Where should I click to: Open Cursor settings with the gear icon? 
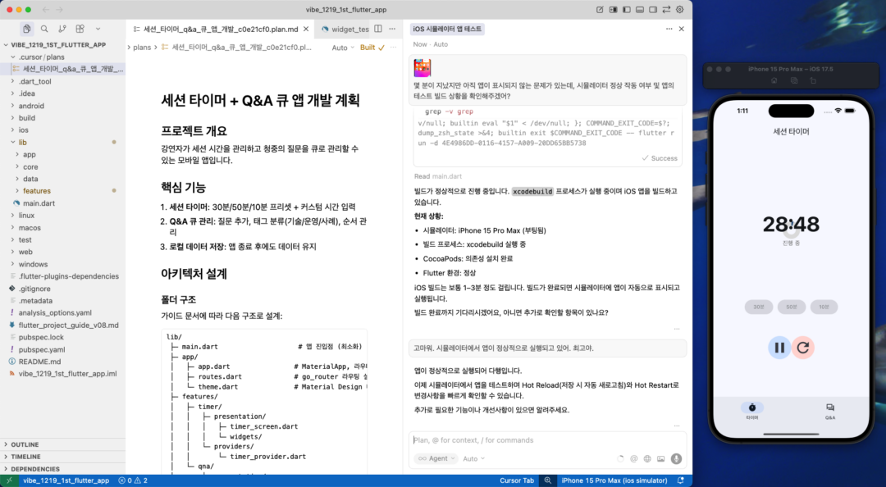(x=679, y=9)
